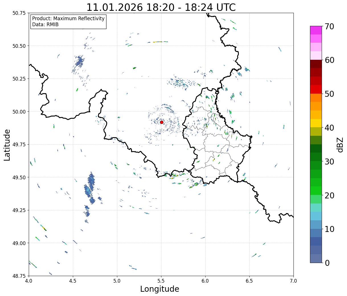
Task: Pick the grey-blue colorbar segment just above 0
Action: [316, 258]
